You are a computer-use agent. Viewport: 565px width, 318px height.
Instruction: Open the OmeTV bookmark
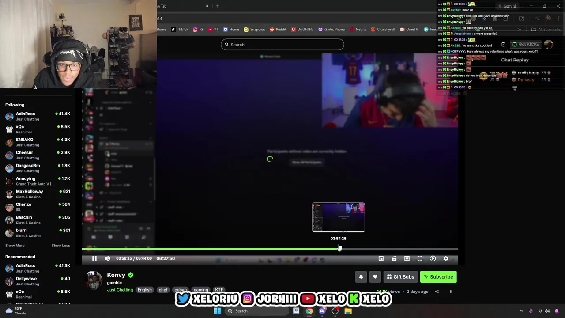[409, 30]
